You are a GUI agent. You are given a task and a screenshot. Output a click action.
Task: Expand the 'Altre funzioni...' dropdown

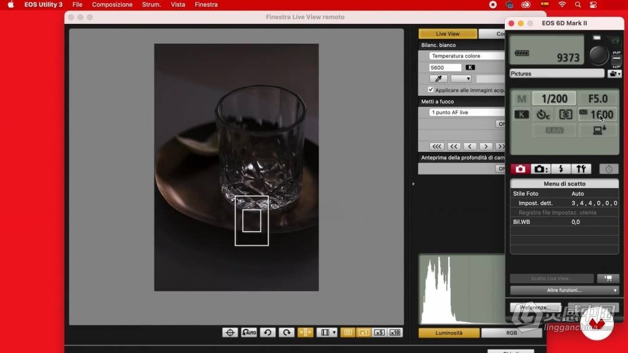564,290
